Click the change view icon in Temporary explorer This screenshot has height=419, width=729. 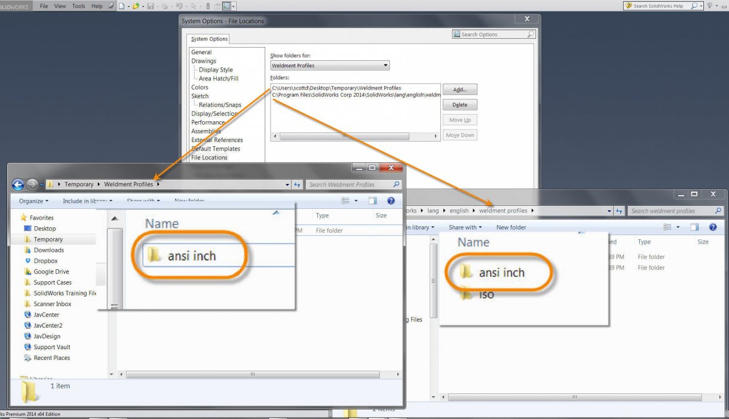click(345, 201)
